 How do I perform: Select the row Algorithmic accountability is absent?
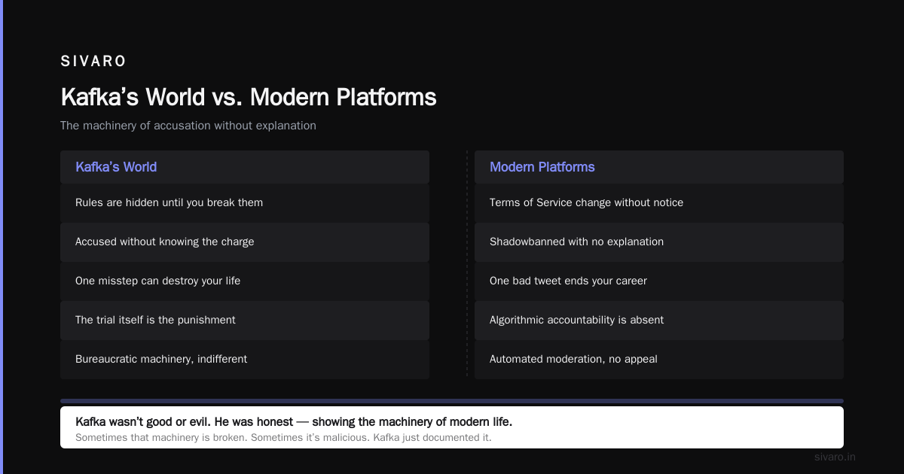click(x=659, y=321)
